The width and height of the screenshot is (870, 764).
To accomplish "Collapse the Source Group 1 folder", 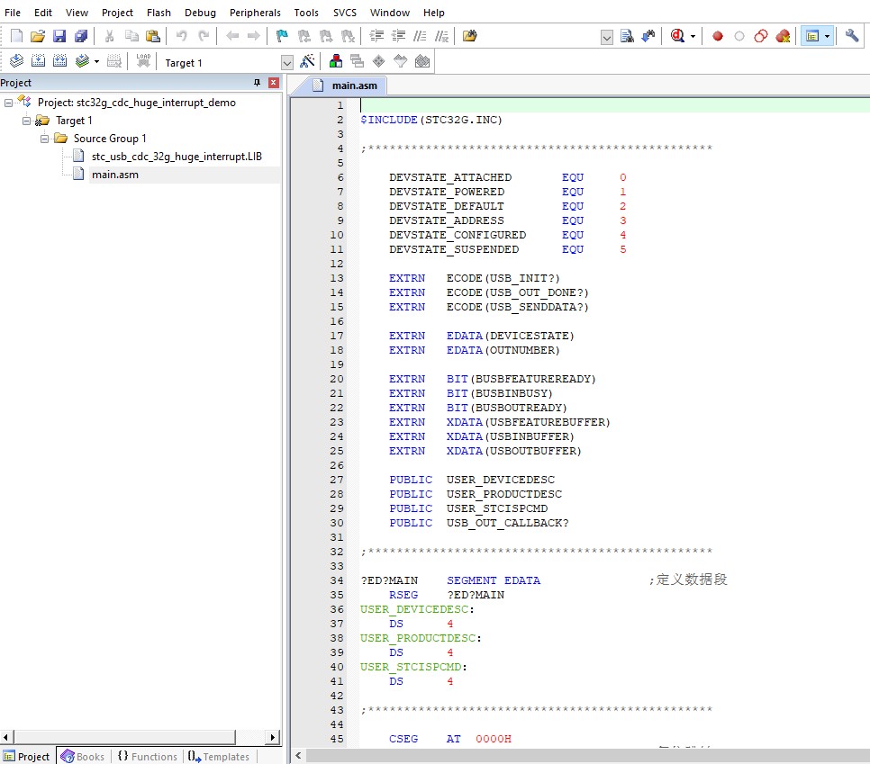I will pos(45,139).
